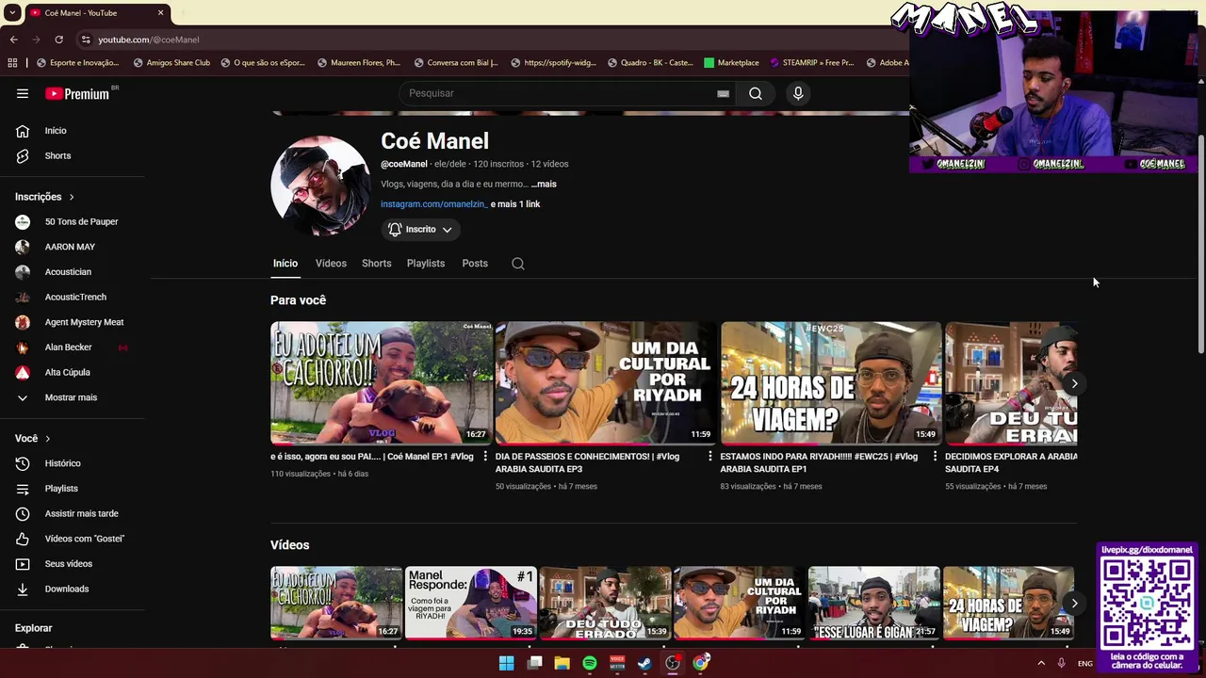Click the YouTube Premium logo
The image size is (1206, 678).
coord(79,93)
